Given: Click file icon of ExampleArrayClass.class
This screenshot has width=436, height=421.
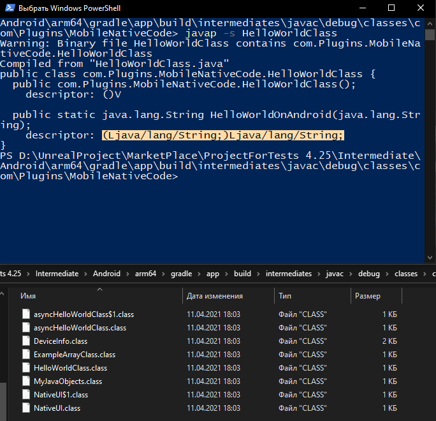Looking at the screenshot, I should pos(26,354).
